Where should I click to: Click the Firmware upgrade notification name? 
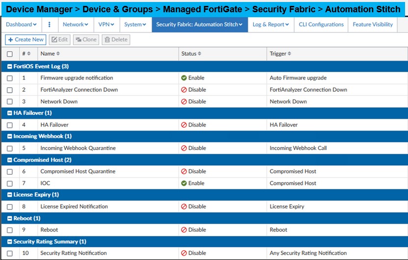[x=77, y=78]
